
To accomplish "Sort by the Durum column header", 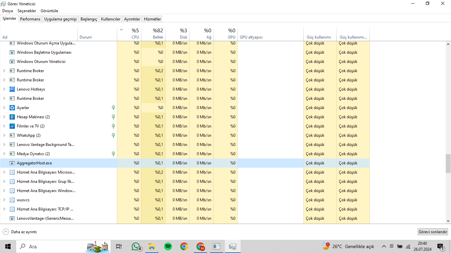I will pos(97,34).
